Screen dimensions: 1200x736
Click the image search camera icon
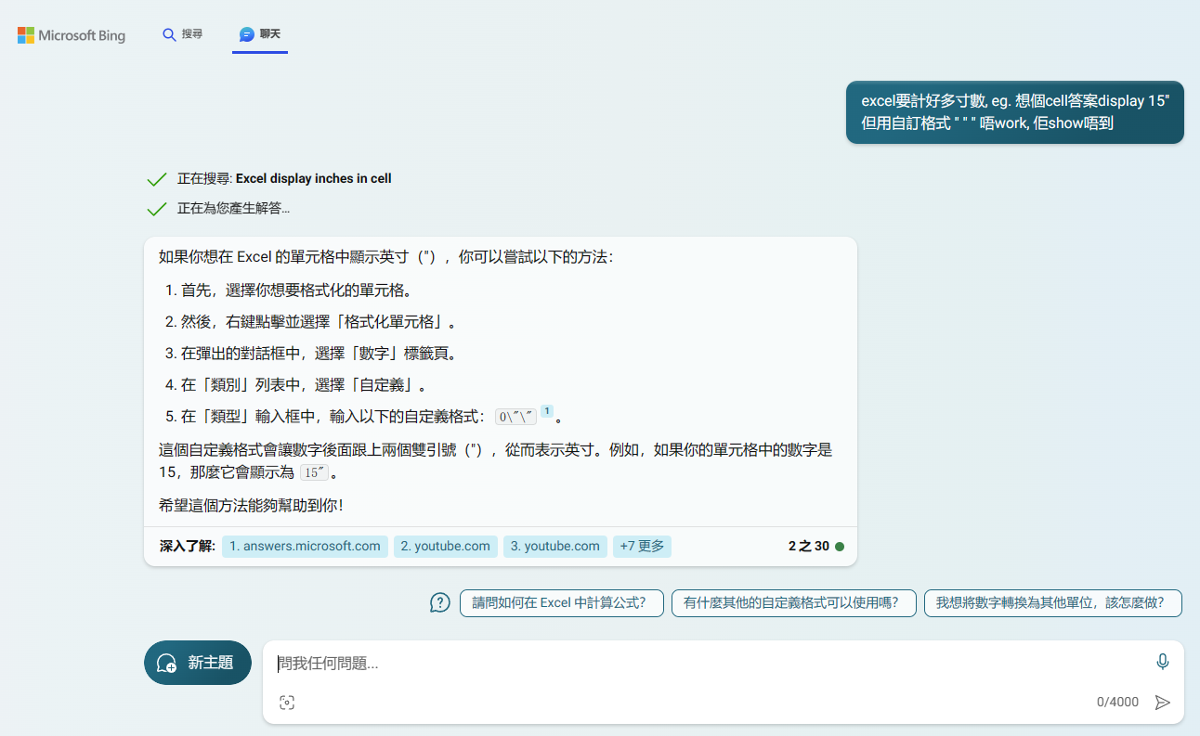coord(287,703)
